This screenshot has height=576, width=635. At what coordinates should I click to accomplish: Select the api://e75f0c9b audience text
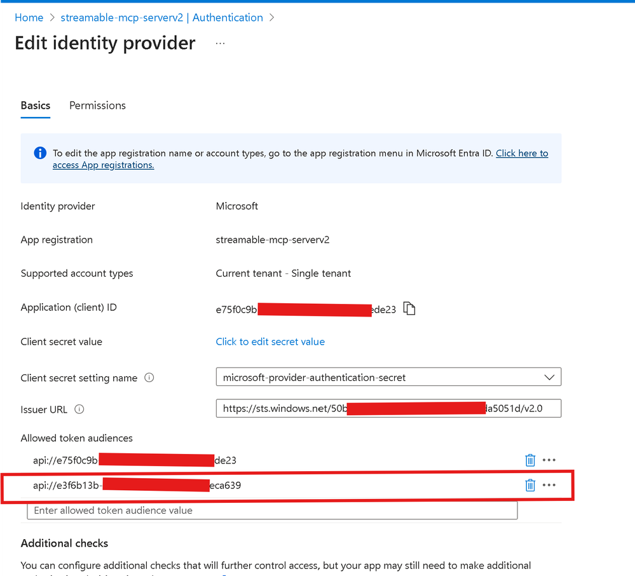pyautogui.click(x=135, y=460)
